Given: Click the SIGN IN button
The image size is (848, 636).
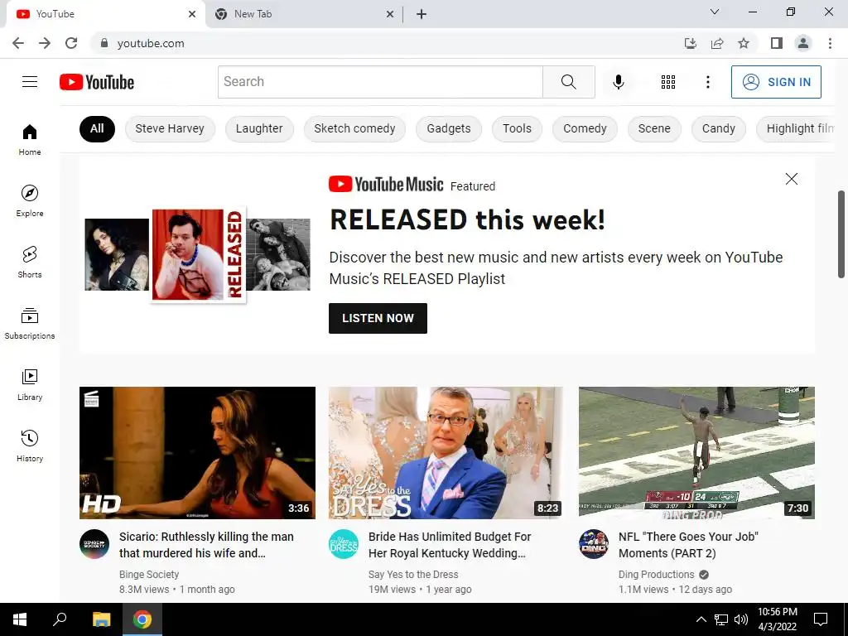Looking at the screenshot, I should [x=776, y=82].
